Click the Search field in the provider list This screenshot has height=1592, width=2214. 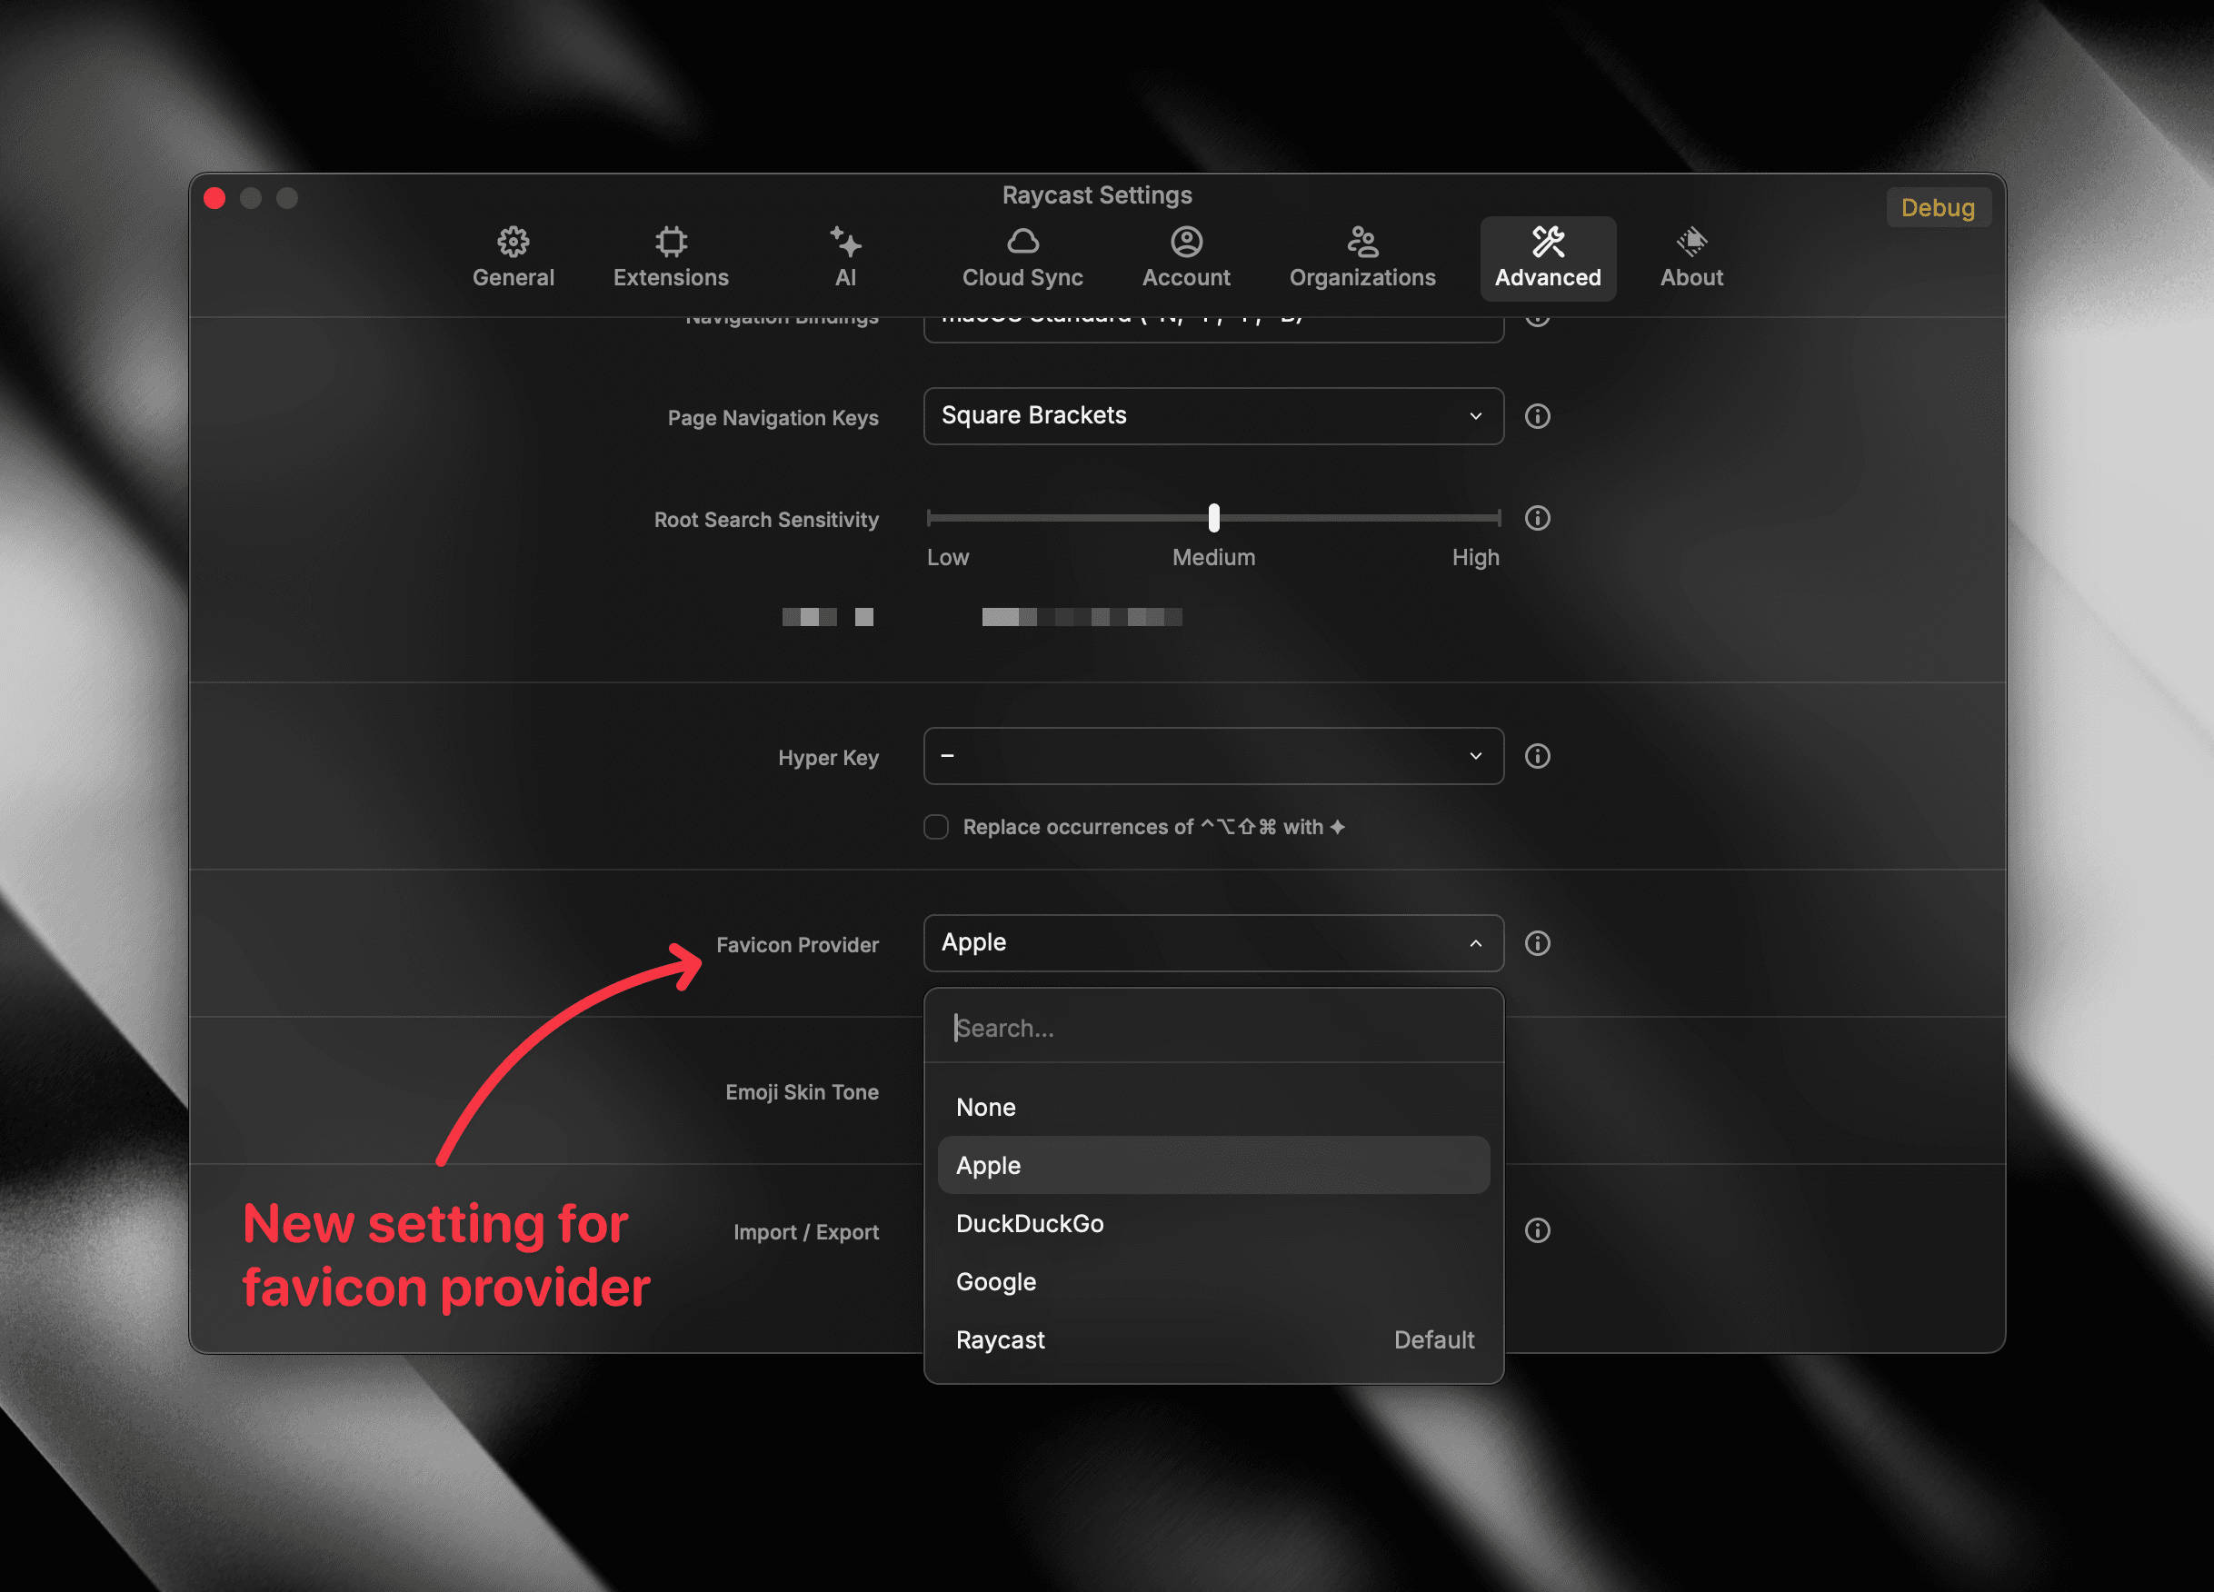tap(1213, 1027)
